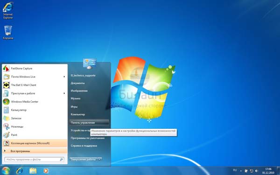This screenshot has height=175, width=280.
Task: Expand Почта Windows Live jump list arrow
Action: (x=64, y=77)
